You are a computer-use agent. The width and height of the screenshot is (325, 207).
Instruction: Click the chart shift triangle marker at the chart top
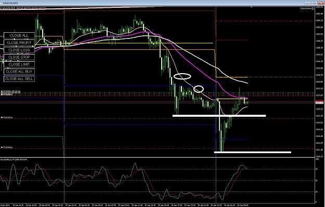(x=252, y=7)
